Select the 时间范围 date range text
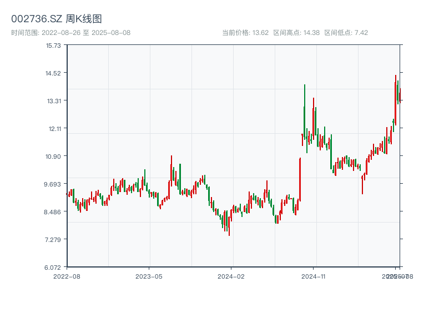This screenshot has width=444, height=333. 70,33
